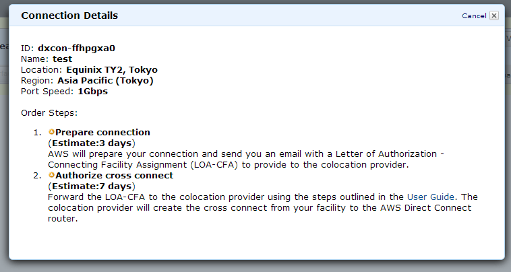This screenshot has height=272, width=511.
Task: Click the location Equinix TY2, Tokyo
Action: pyautogui.click(x=112, y=69)
